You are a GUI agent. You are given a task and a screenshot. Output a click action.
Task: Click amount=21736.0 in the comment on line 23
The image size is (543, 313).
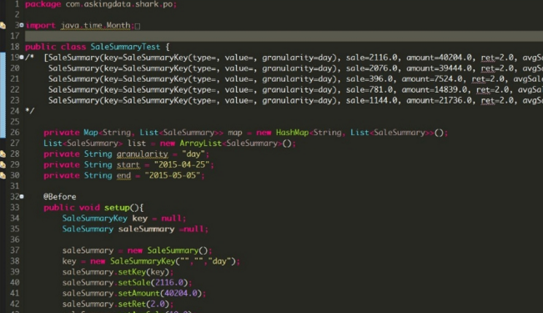click(439, 100)
